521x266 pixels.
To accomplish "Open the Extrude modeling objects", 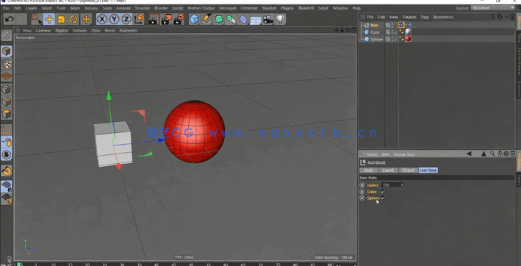I will (x=231, y=19).
